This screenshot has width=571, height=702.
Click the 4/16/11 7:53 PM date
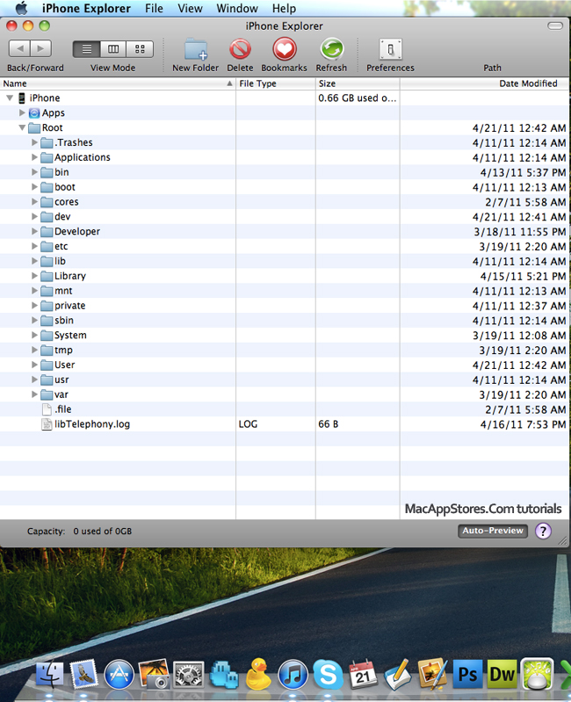coord(523,424)
